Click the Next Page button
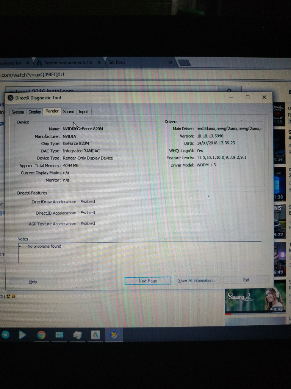The height and width of the screenshot is (389, 291). click(x=148, y=281)
